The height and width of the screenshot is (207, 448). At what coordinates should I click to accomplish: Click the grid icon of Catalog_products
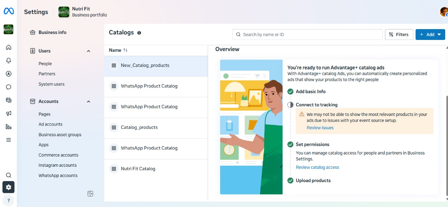[114, 127]
